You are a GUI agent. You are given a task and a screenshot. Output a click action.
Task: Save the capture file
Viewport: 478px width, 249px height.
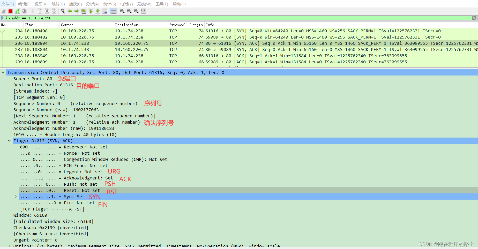click(x=40, y=11)
